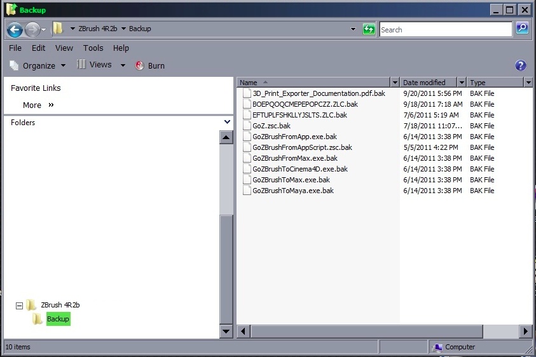
Task: Click date 7/6/2011 5:19 AM cell
Action: 430,115
